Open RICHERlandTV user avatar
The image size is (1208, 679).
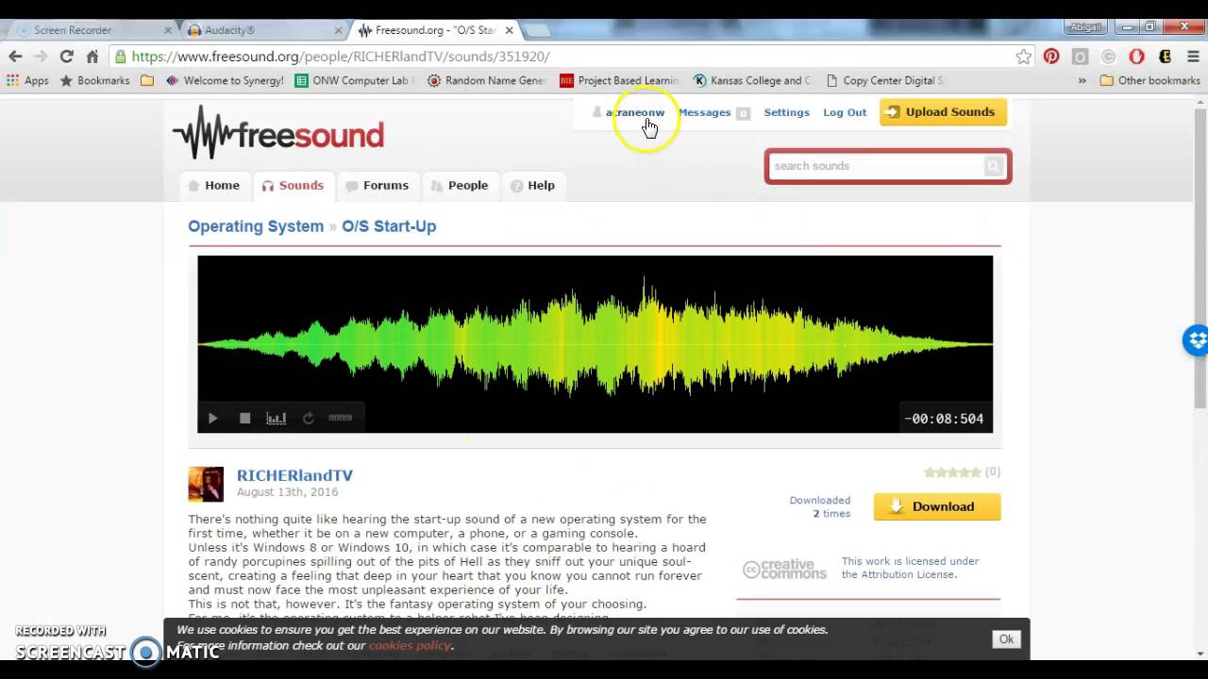206,484
